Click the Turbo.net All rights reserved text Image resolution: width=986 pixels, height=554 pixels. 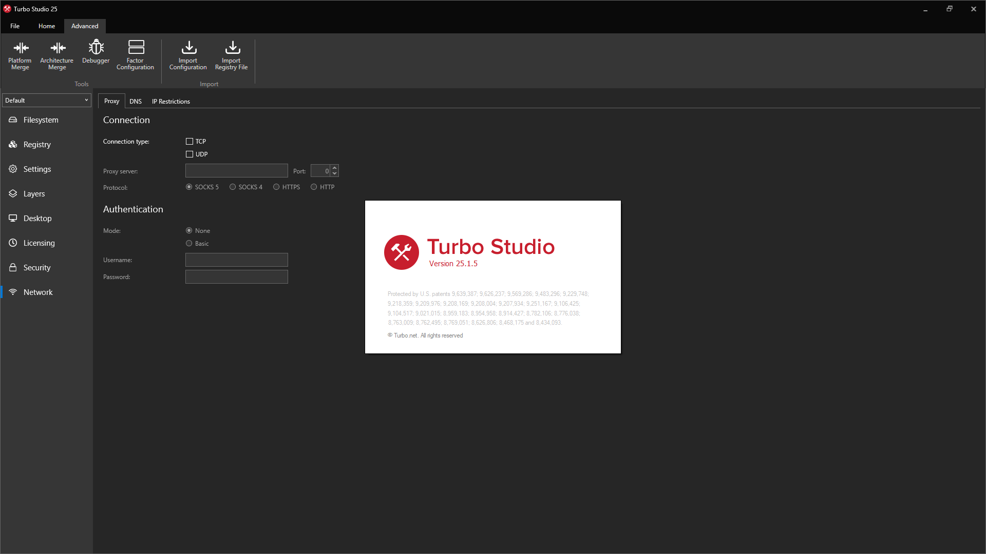tap(425, 335)
